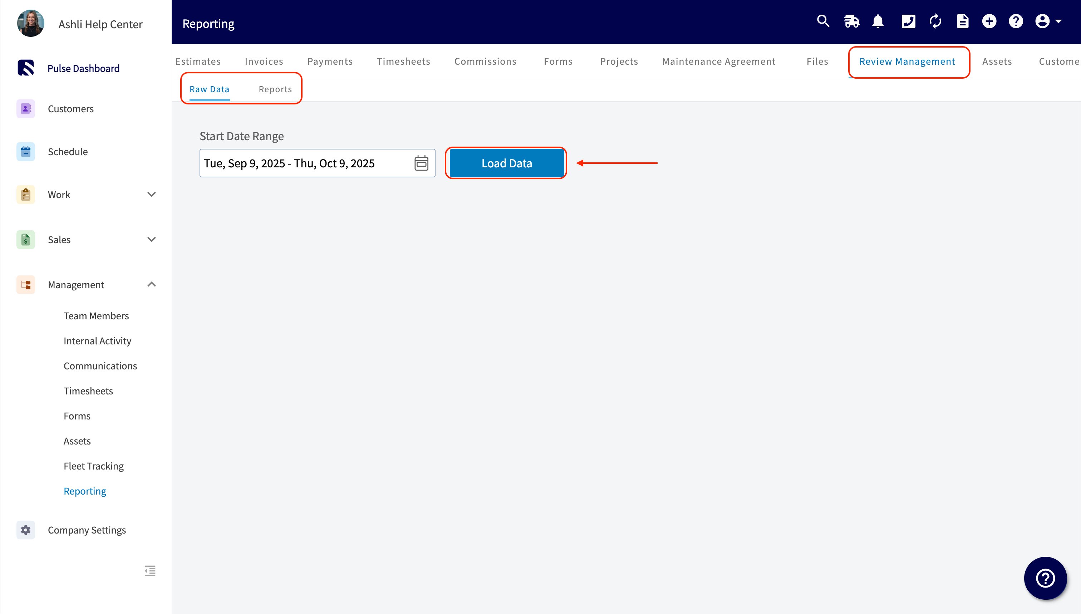Select the Raw Data sub-tab
Image resolution: width=1081 pixels, height=614 pixels.
point(210,89)
